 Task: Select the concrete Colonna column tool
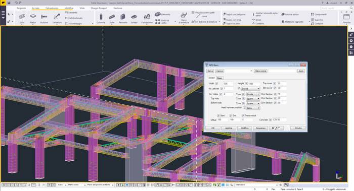coord(101,18)
